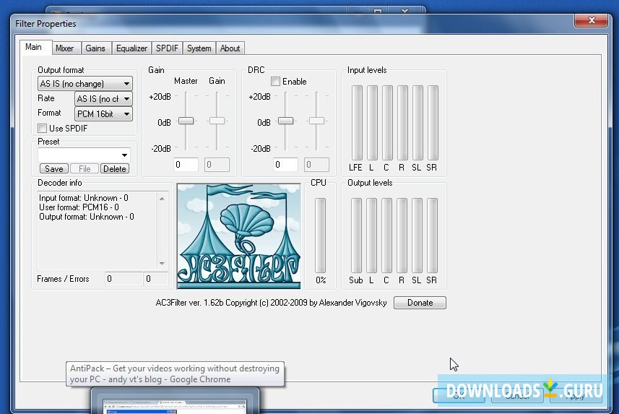Click the SL output level meter
Image resolution: width=619 pixels, height=414 pixels.
point(417,236)
